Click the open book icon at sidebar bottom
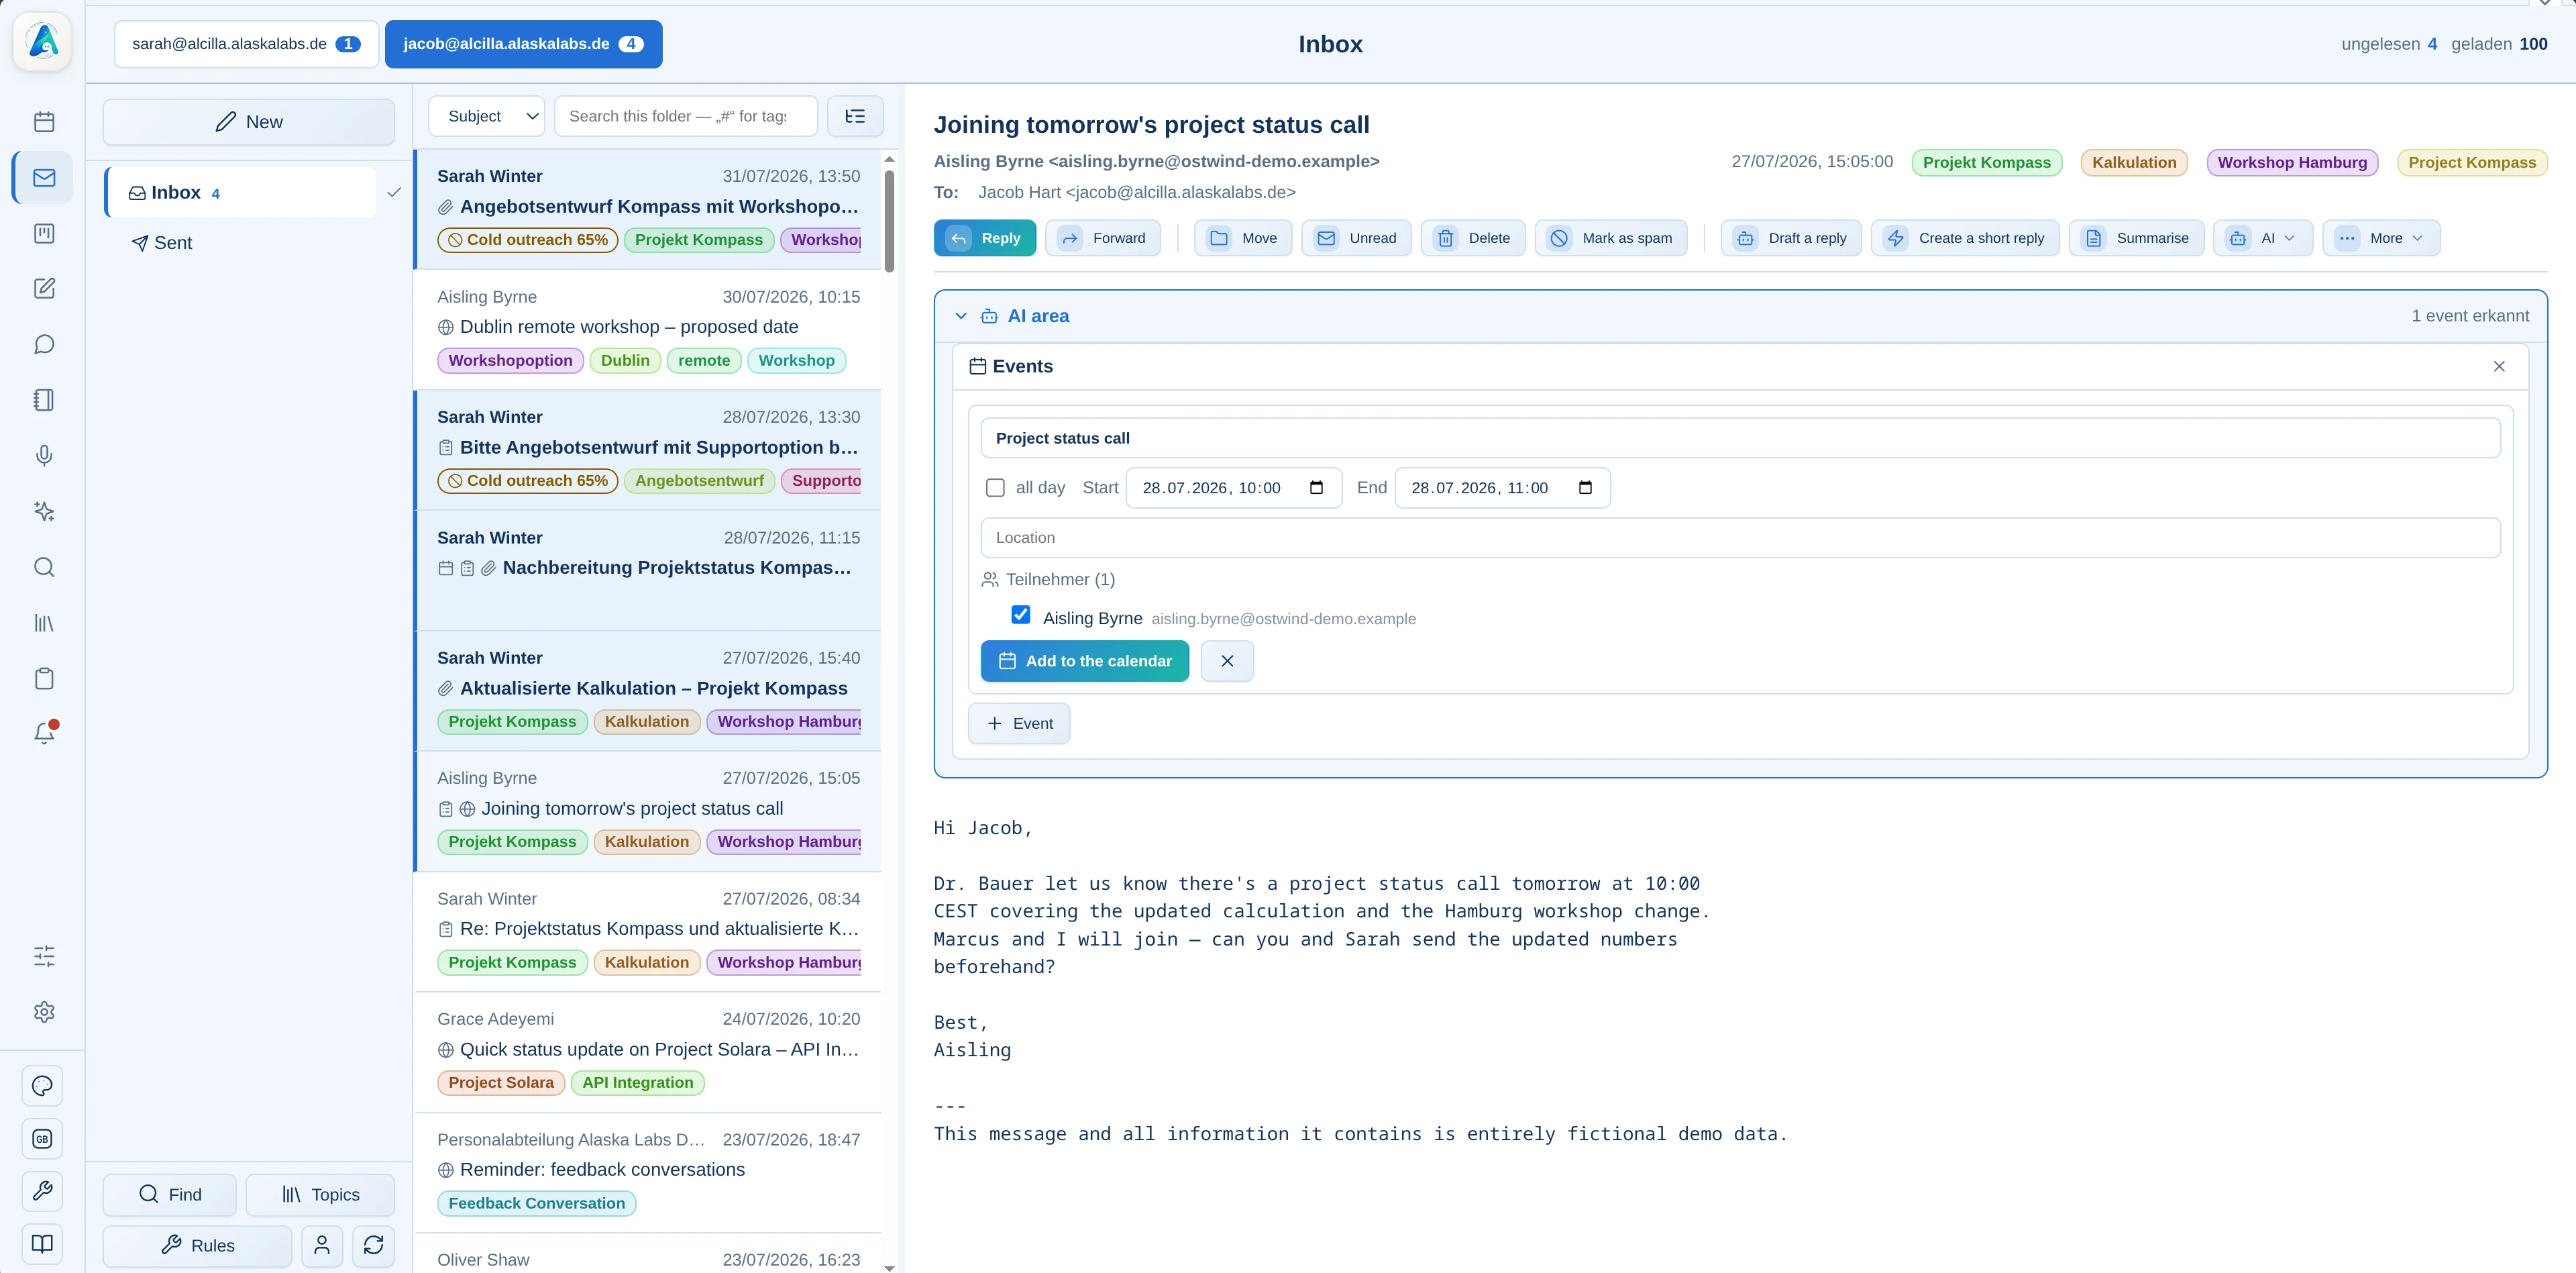 point(42,1244)
